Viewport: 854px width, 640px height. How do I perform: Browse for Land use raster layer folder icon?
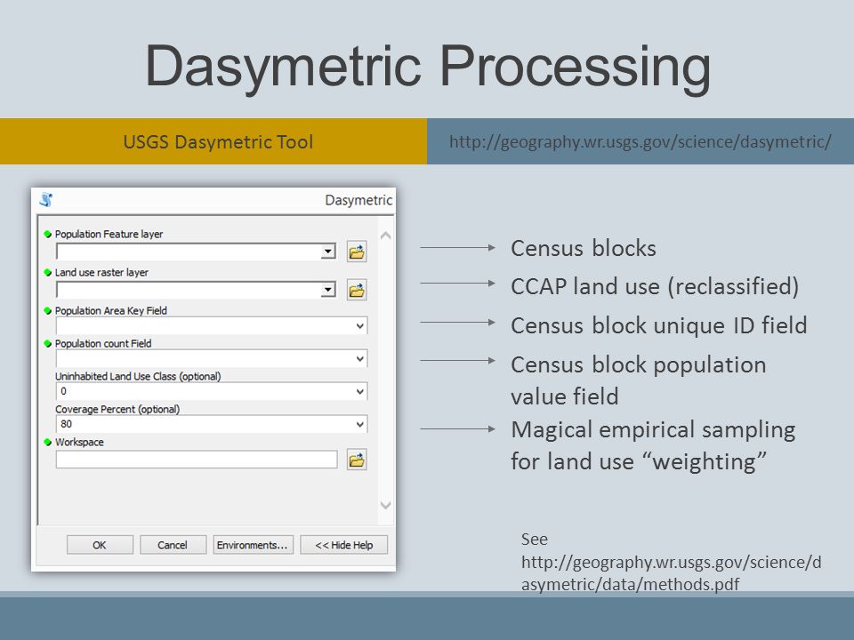point(357,290)
